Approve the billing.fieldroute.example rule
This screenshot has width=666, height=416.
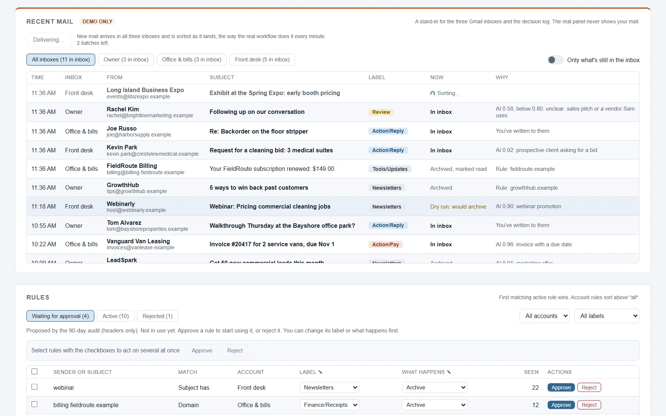click(561, 405)
